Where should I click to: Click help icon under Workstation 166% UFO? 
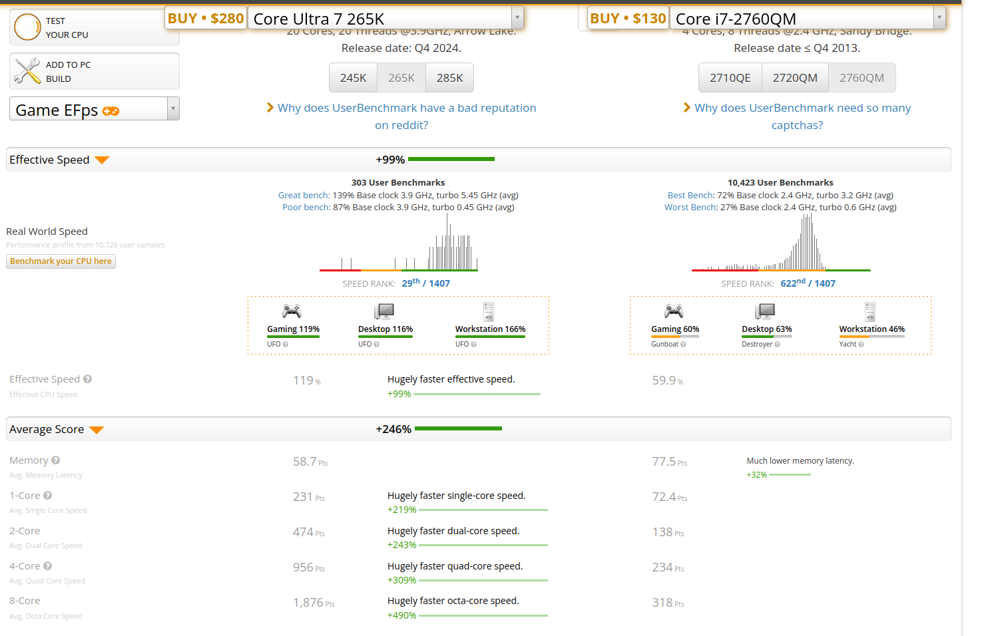pyautogui.click(x=474, y=345)
